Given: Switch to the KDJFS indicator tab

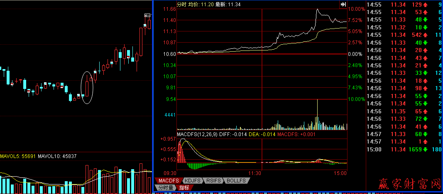Looking at the screenshot, I should pyautogui.click(x=192, y=181).
